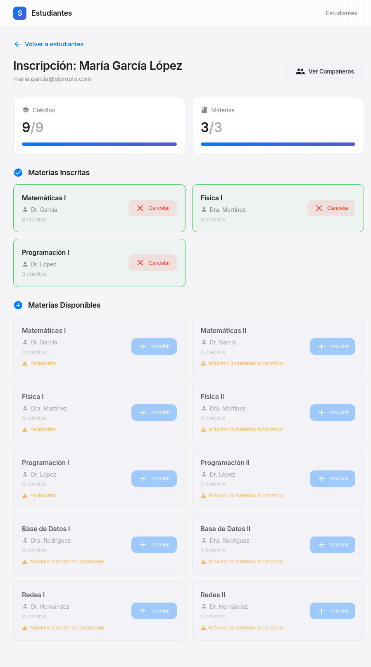Screen dimensions: 371x667
Task: Click the Créditos progress bar
Action: [x=99, y=144]
